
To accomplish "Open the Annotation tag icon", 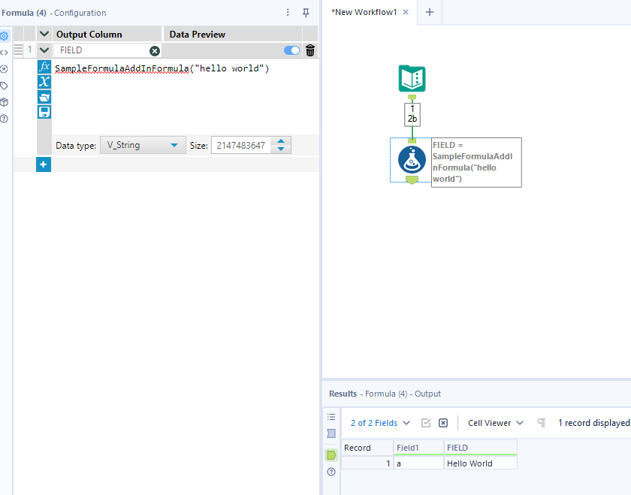I will (x=4, y=86).
